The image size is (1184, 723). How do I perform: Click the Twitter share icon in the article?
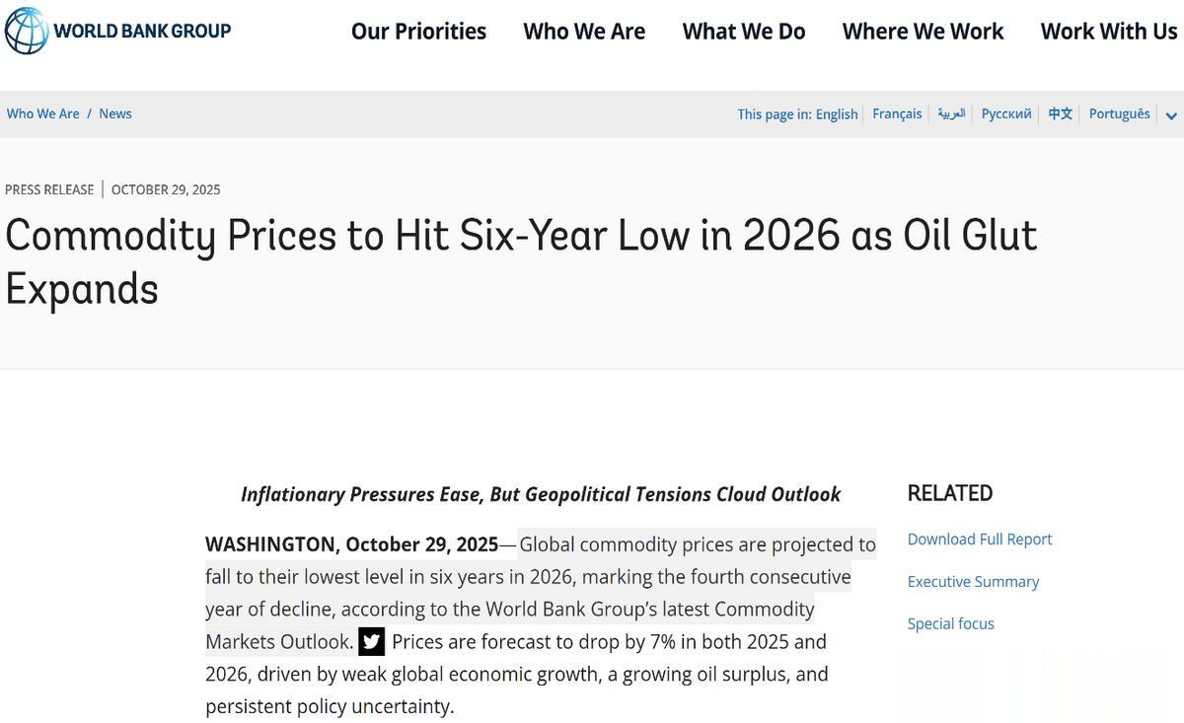click(x=371, y=642)
